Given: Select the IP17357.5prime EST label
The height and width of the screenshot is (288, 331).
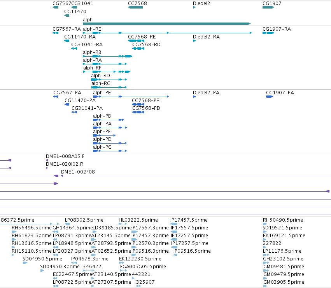Looking at the screenshot, I should pos(190,243).
